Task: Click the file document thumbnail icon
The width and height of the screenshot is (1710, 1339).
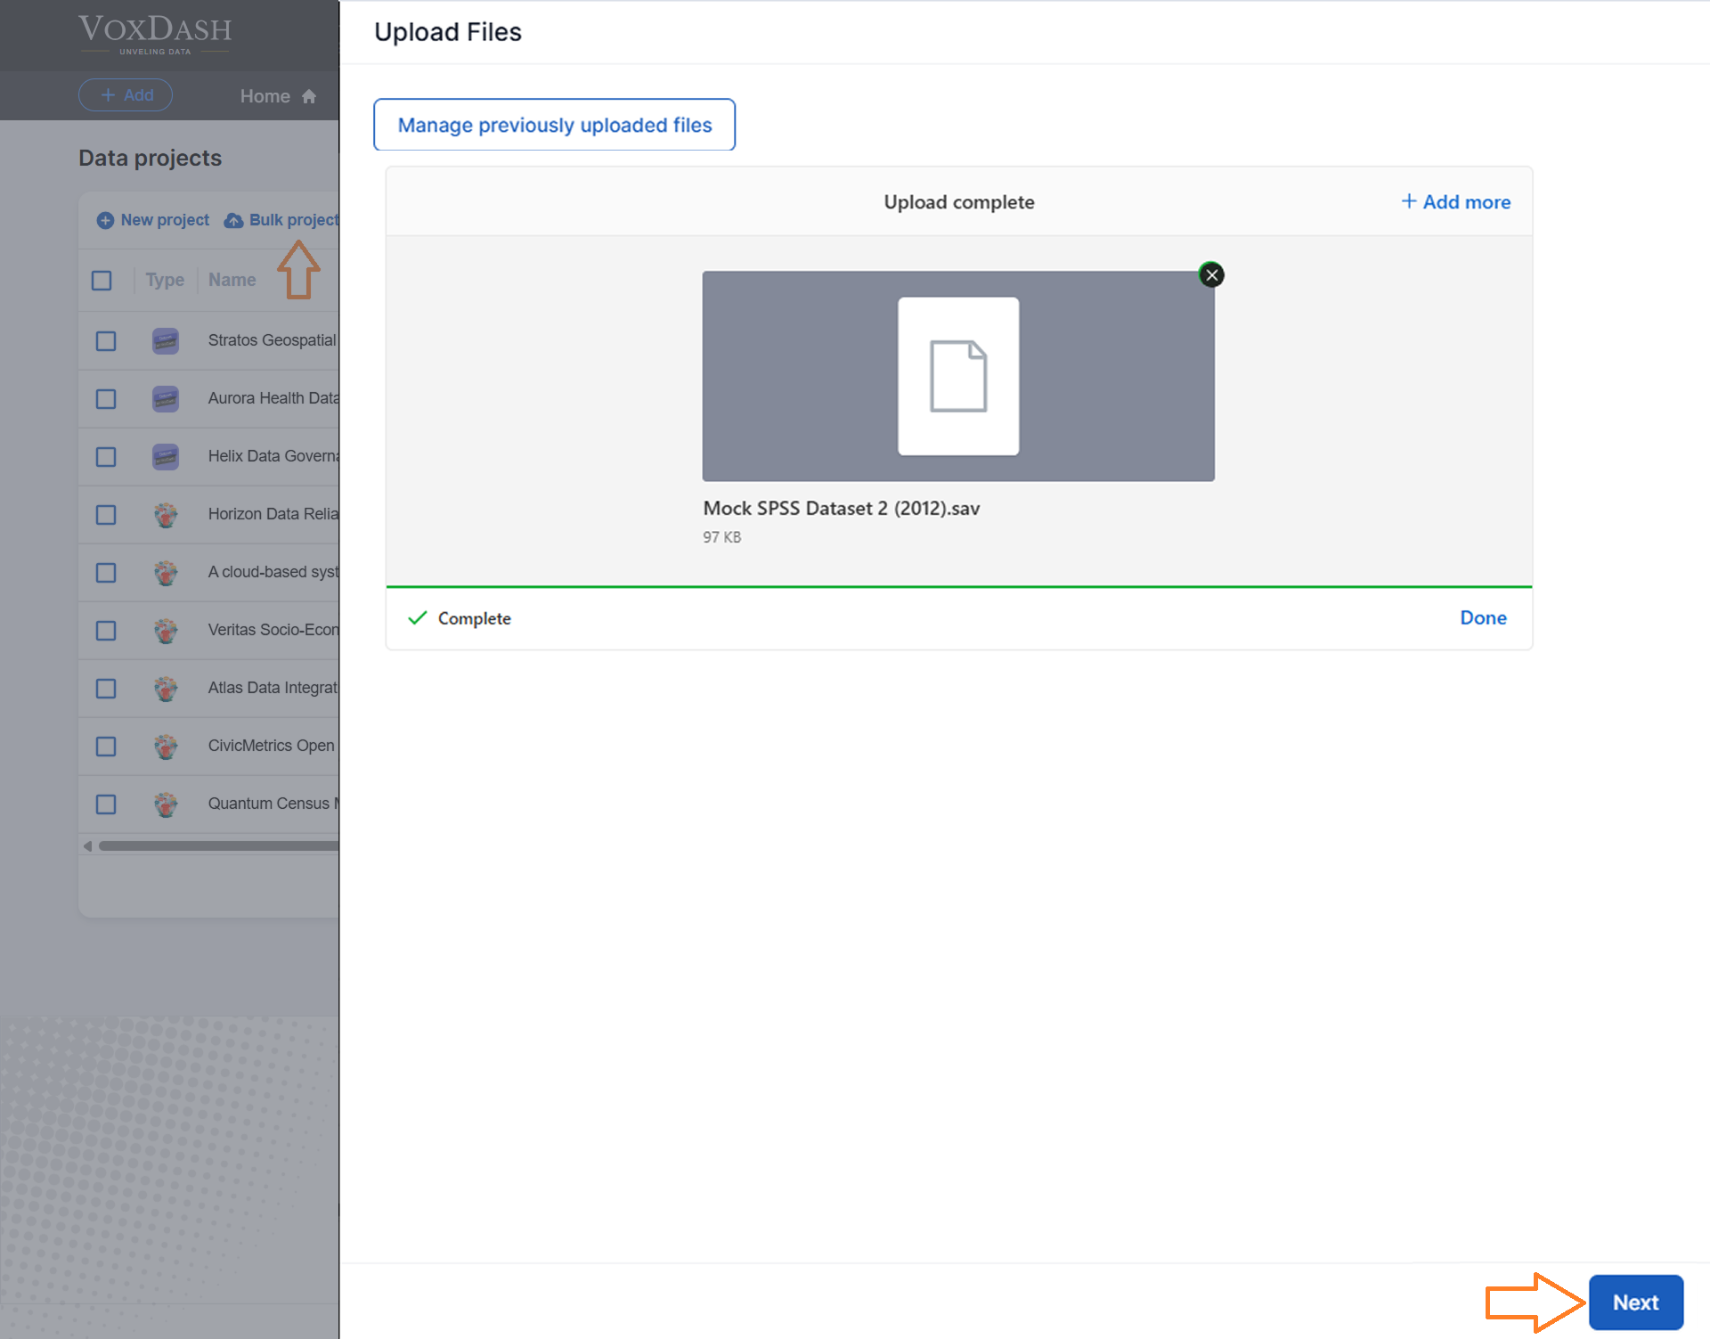Action: pyautogui.click(x=958, y=376)
